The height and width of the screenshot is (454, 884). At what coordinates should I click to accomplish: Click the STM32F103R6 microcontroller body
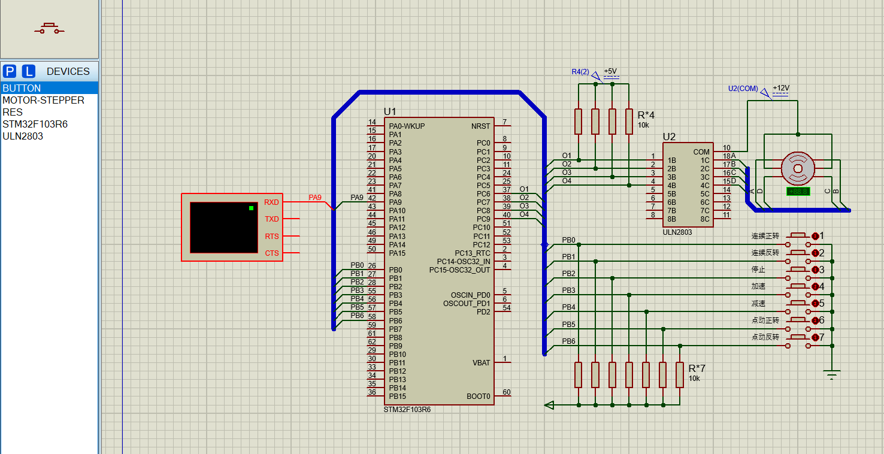tap(439, 261)
